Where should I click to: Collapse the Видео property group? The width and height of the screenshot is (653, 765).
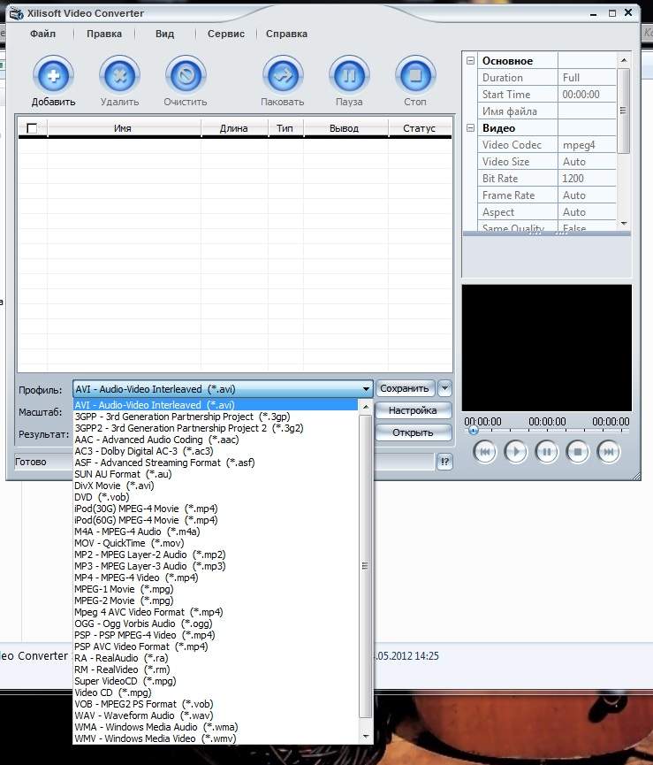pyautogui.click(x=470, y=128)
